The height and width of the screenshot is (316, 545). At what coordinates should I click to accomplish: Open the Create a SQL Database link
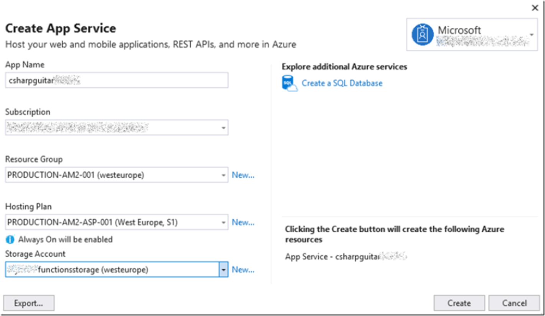342,83
